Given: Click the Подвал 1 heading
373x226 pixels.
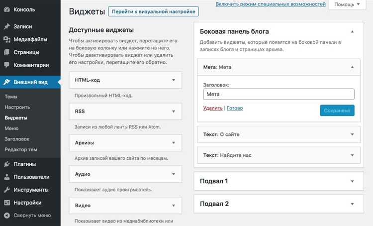Looking at the screenshot, I should tap(214, 181).
